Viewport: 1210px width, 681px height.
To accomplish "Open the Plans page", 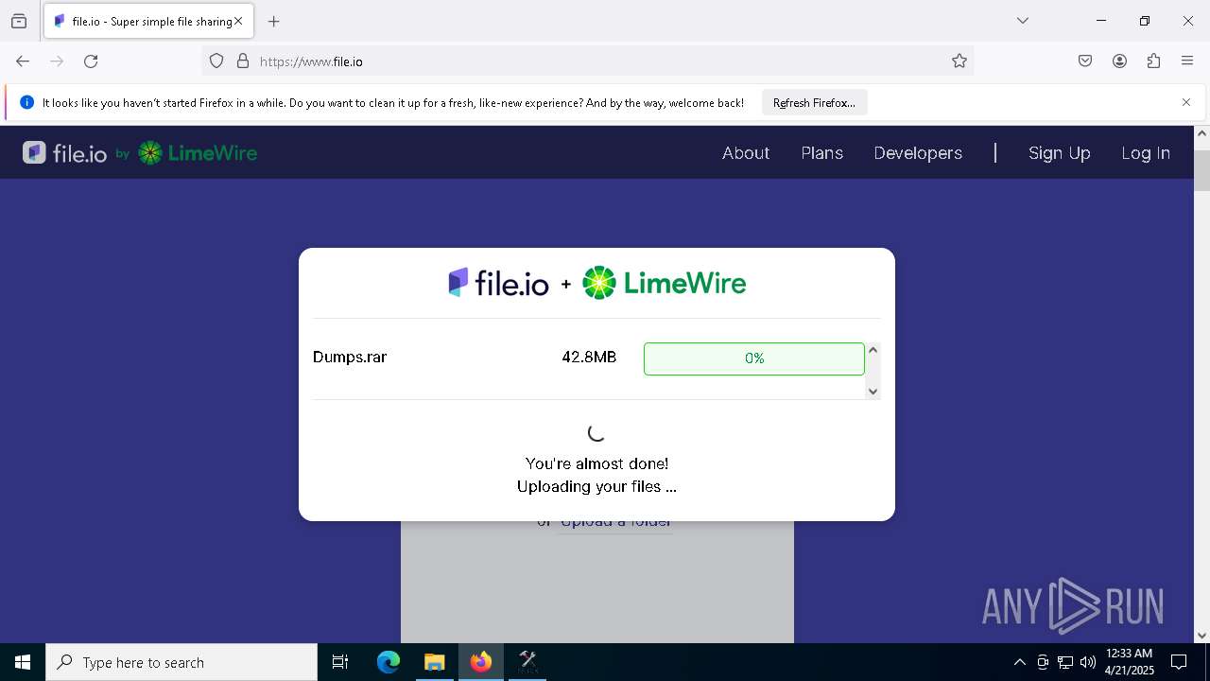I will [x=821, y=153].
